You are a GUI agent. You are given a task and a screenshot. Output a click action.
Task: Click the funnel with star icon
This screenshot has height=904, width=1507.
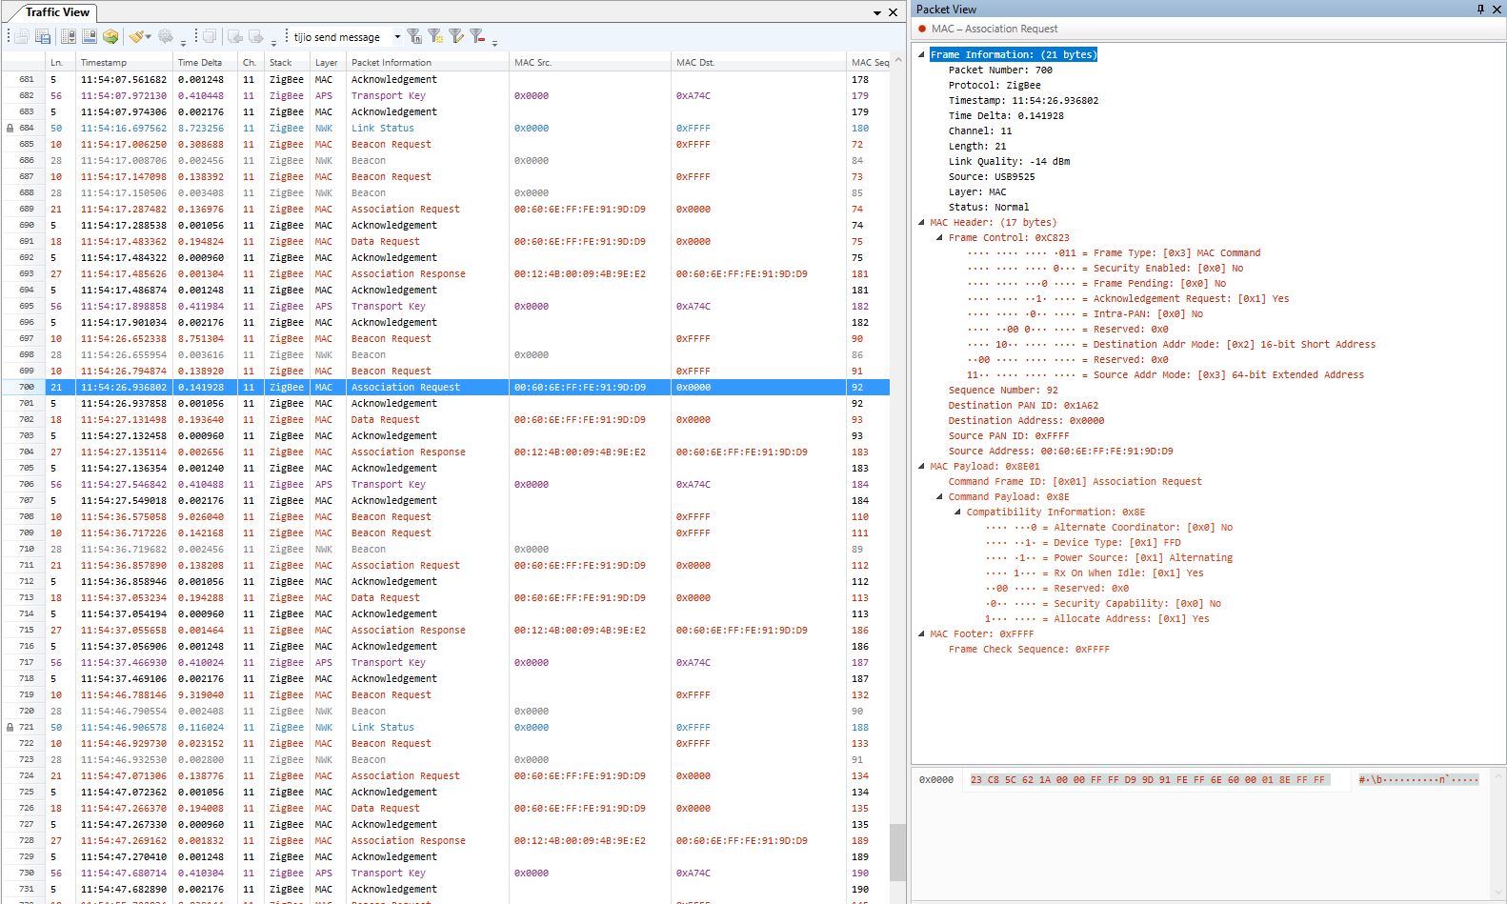pos(435,36)
